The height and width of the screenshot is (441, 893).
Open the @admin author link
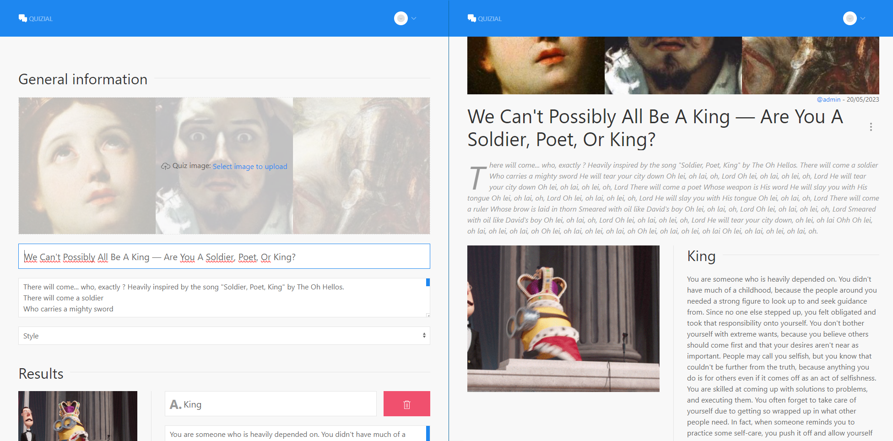point(828,99)
